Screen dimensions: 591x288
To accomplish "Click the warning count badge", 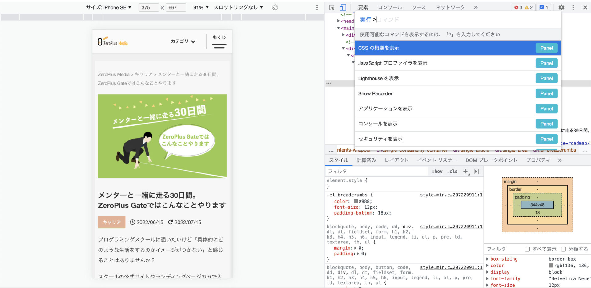I will coord(529,7).
